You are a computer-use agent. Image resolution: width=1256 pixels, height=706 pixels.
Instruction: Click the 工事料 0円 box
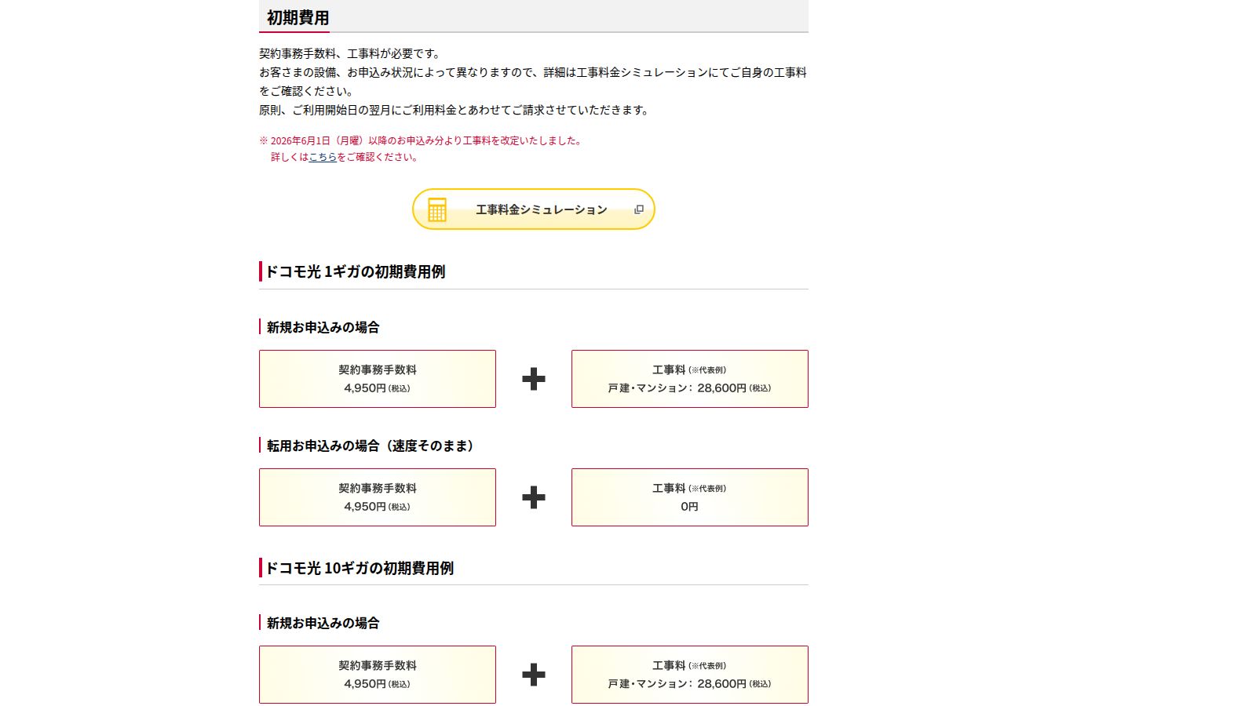click(690, 497)
